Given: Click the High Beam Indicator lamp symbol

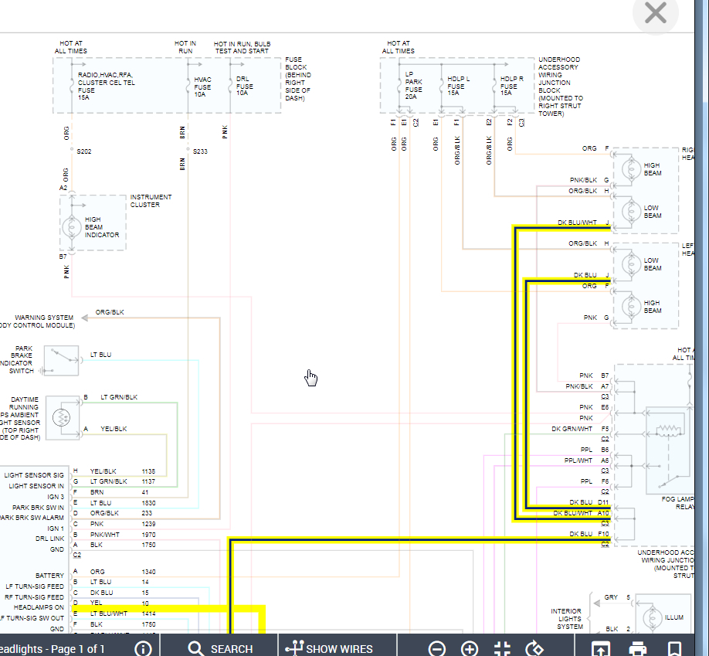Looking at the screenshot, I should [71, 226].
